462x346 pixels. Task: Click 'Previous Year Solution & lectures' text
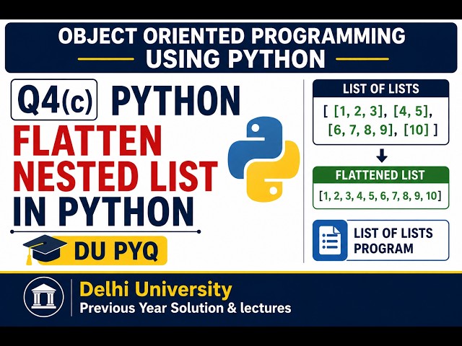(x=186, y=308)
